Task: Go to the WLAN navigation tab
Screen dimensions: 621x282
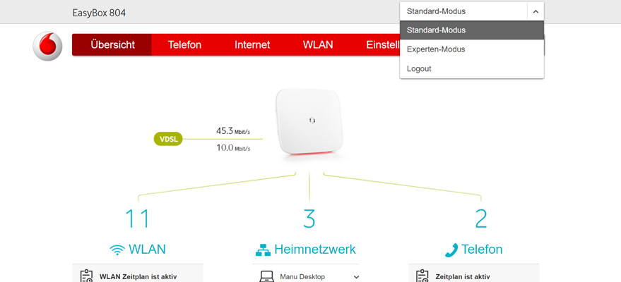Action: 318,44
